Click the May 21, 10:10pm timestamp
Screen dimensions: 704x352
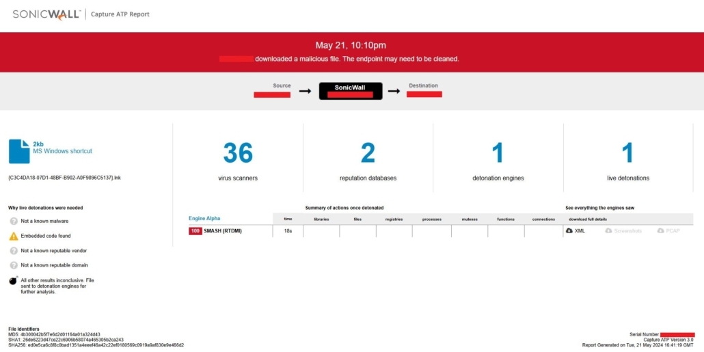[351, 45]
